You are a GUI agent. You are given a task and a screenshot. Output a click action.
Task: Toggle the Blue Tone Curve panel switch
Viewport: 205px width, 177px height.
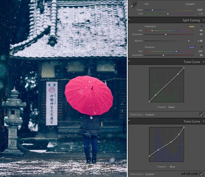[x=129, y=122]
